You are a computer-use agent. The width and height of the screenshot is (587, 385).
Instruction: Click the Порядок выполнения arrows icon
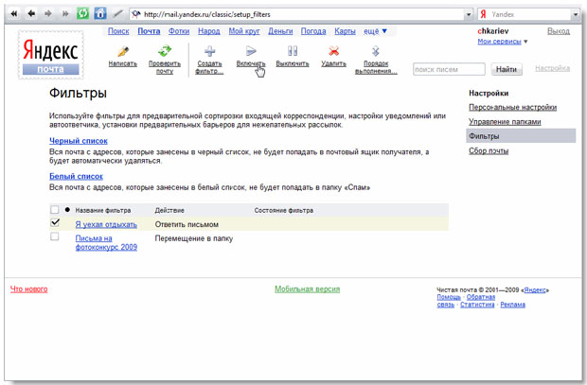(376, 51)
